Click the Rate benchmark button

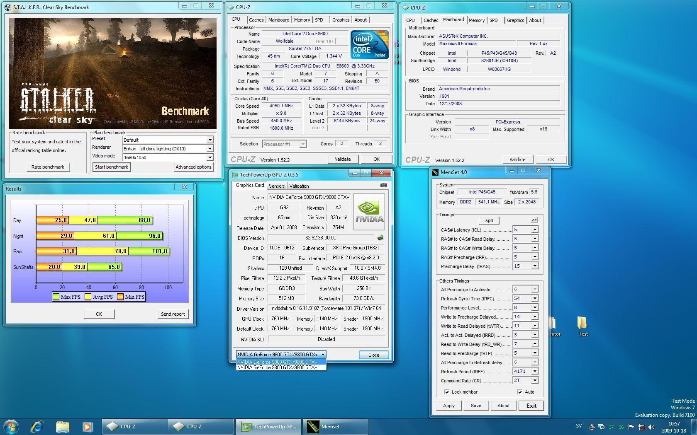[48, 167]
